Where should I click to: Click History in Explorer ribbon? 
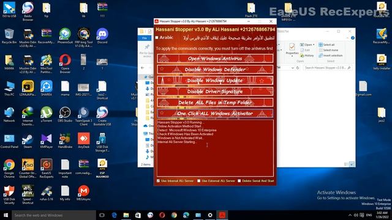(x=307, y=56)
